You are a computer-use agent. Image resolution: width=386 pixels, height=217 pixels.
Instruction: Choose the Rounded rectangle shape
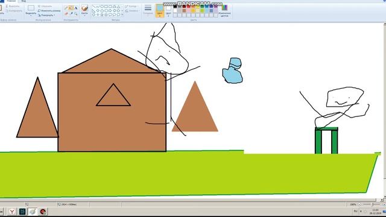click(x=110, y=7)
